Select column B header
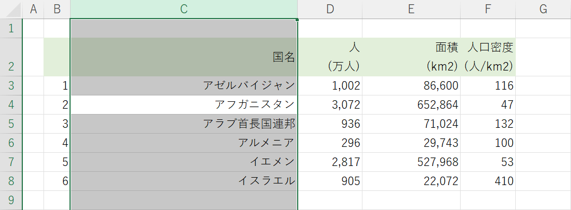Screen dimensions: 571x210 point(57,10)
